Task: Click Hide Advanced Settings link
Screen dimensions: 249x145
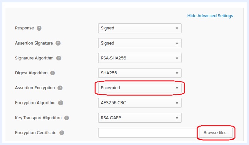Action: point(210,16)
